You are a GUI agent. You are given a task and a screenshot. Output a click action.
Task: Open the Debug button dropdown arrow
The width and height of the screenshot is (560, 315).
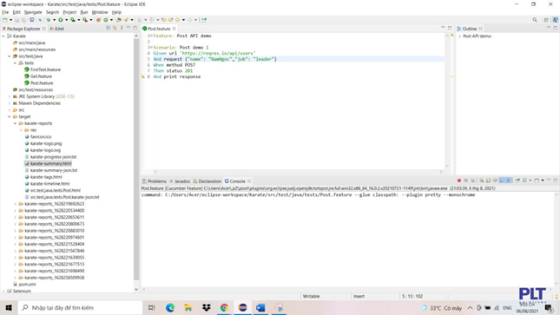55,20
